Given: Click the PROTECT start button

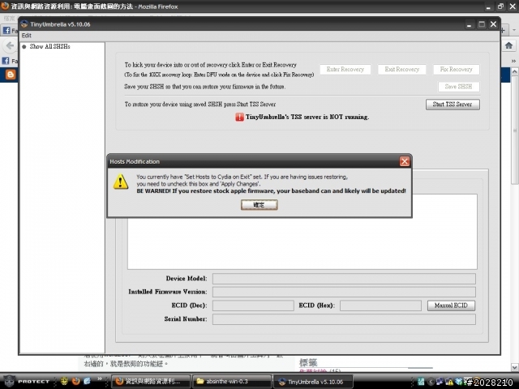Looking at the screenshot, I should click(x=26, y=382).
